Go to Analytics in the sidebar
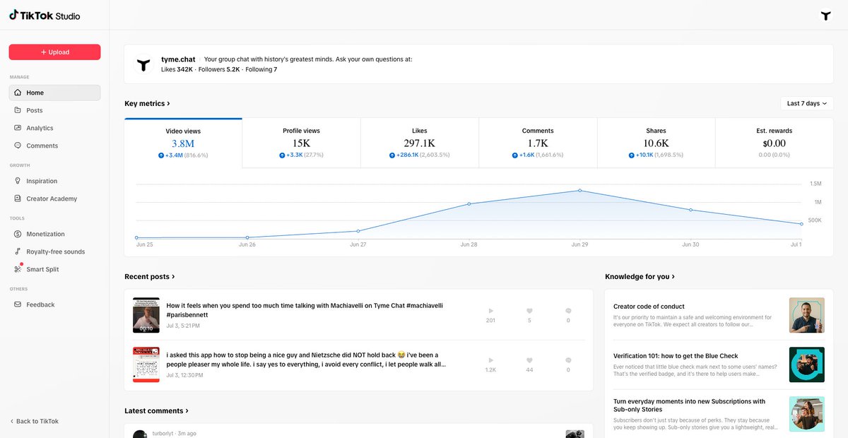 [x=54, y=128]
